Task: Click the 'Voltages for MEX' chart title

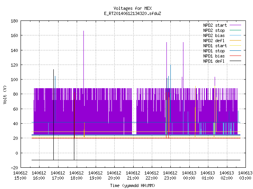Action: tap(132, 8)
